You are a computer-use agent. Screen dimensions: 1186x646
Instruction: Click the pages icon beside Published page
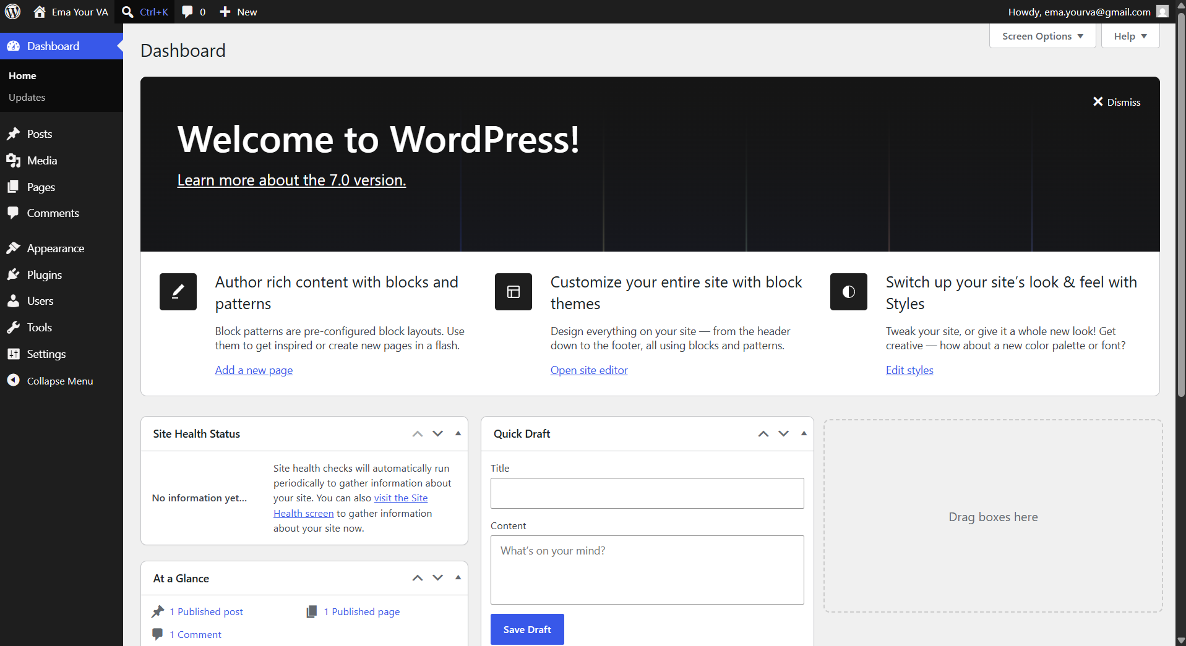click(312, 611)
